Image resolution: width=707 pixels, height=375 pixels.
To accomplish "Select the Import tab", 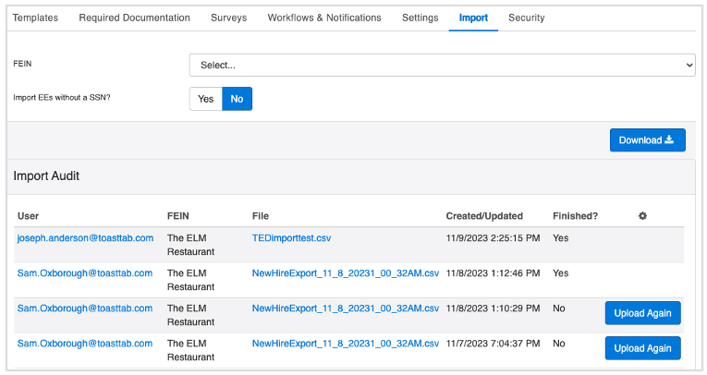I will pyautogui.click(x=473, y=18).
